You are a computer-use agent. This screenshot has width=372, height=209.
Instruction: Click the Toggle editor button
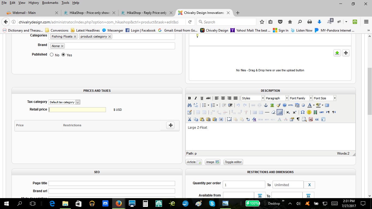(233, 162)
